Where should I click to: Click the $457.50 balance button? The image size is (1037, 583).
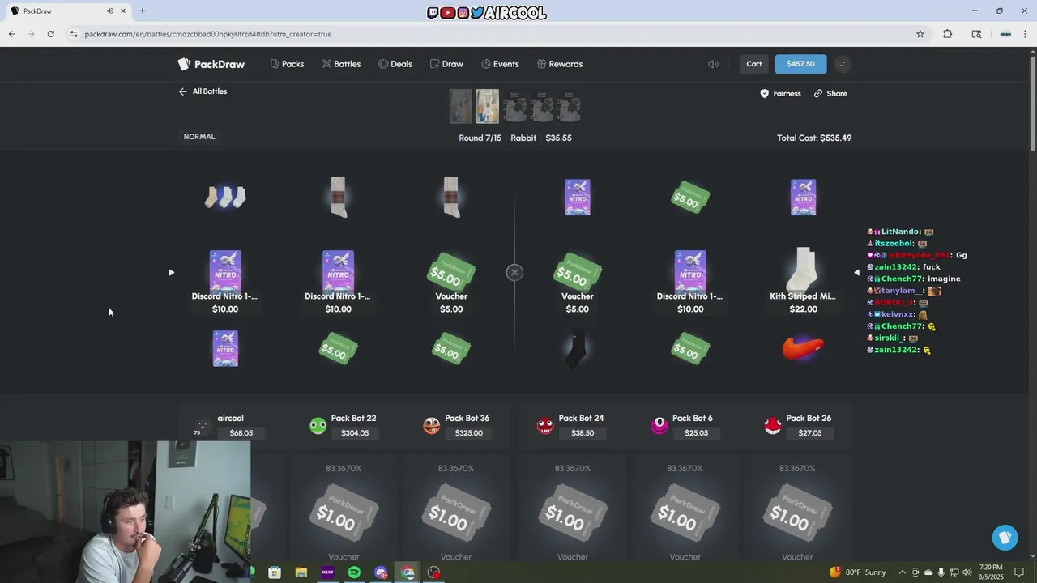[800, 64]
